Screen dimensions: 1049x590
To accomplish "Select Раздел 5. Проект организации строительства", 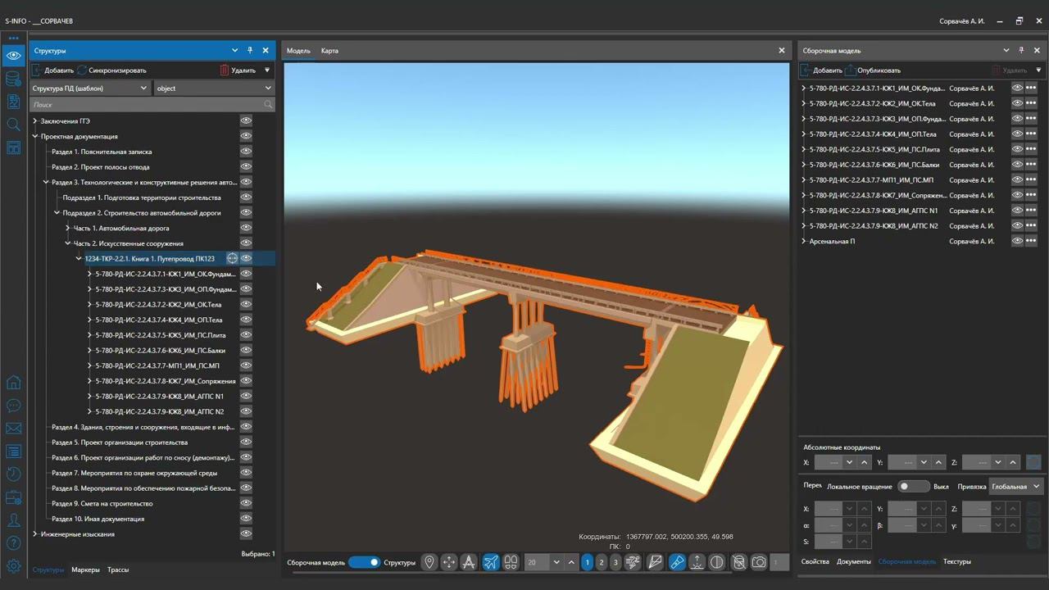I will pyautogui.click(x=120, y=442).
